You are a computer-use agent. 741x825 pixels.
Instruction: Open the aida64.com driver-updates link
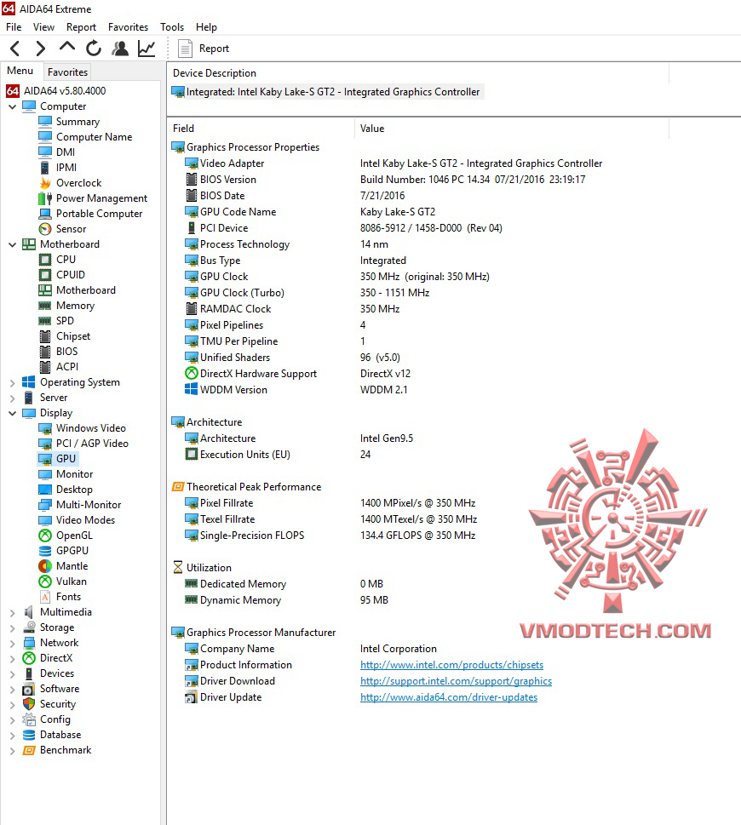tap(448, 697)
